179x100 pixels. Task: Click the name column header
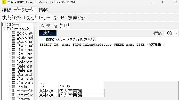81,85
